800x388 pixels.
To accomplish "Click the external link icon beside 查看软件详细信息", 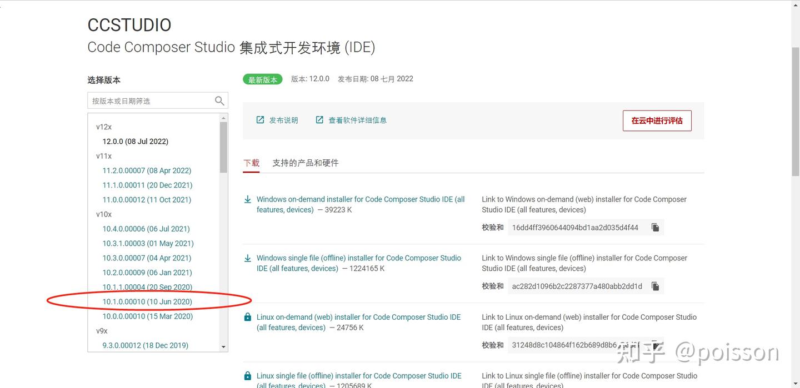I will 319,119.
